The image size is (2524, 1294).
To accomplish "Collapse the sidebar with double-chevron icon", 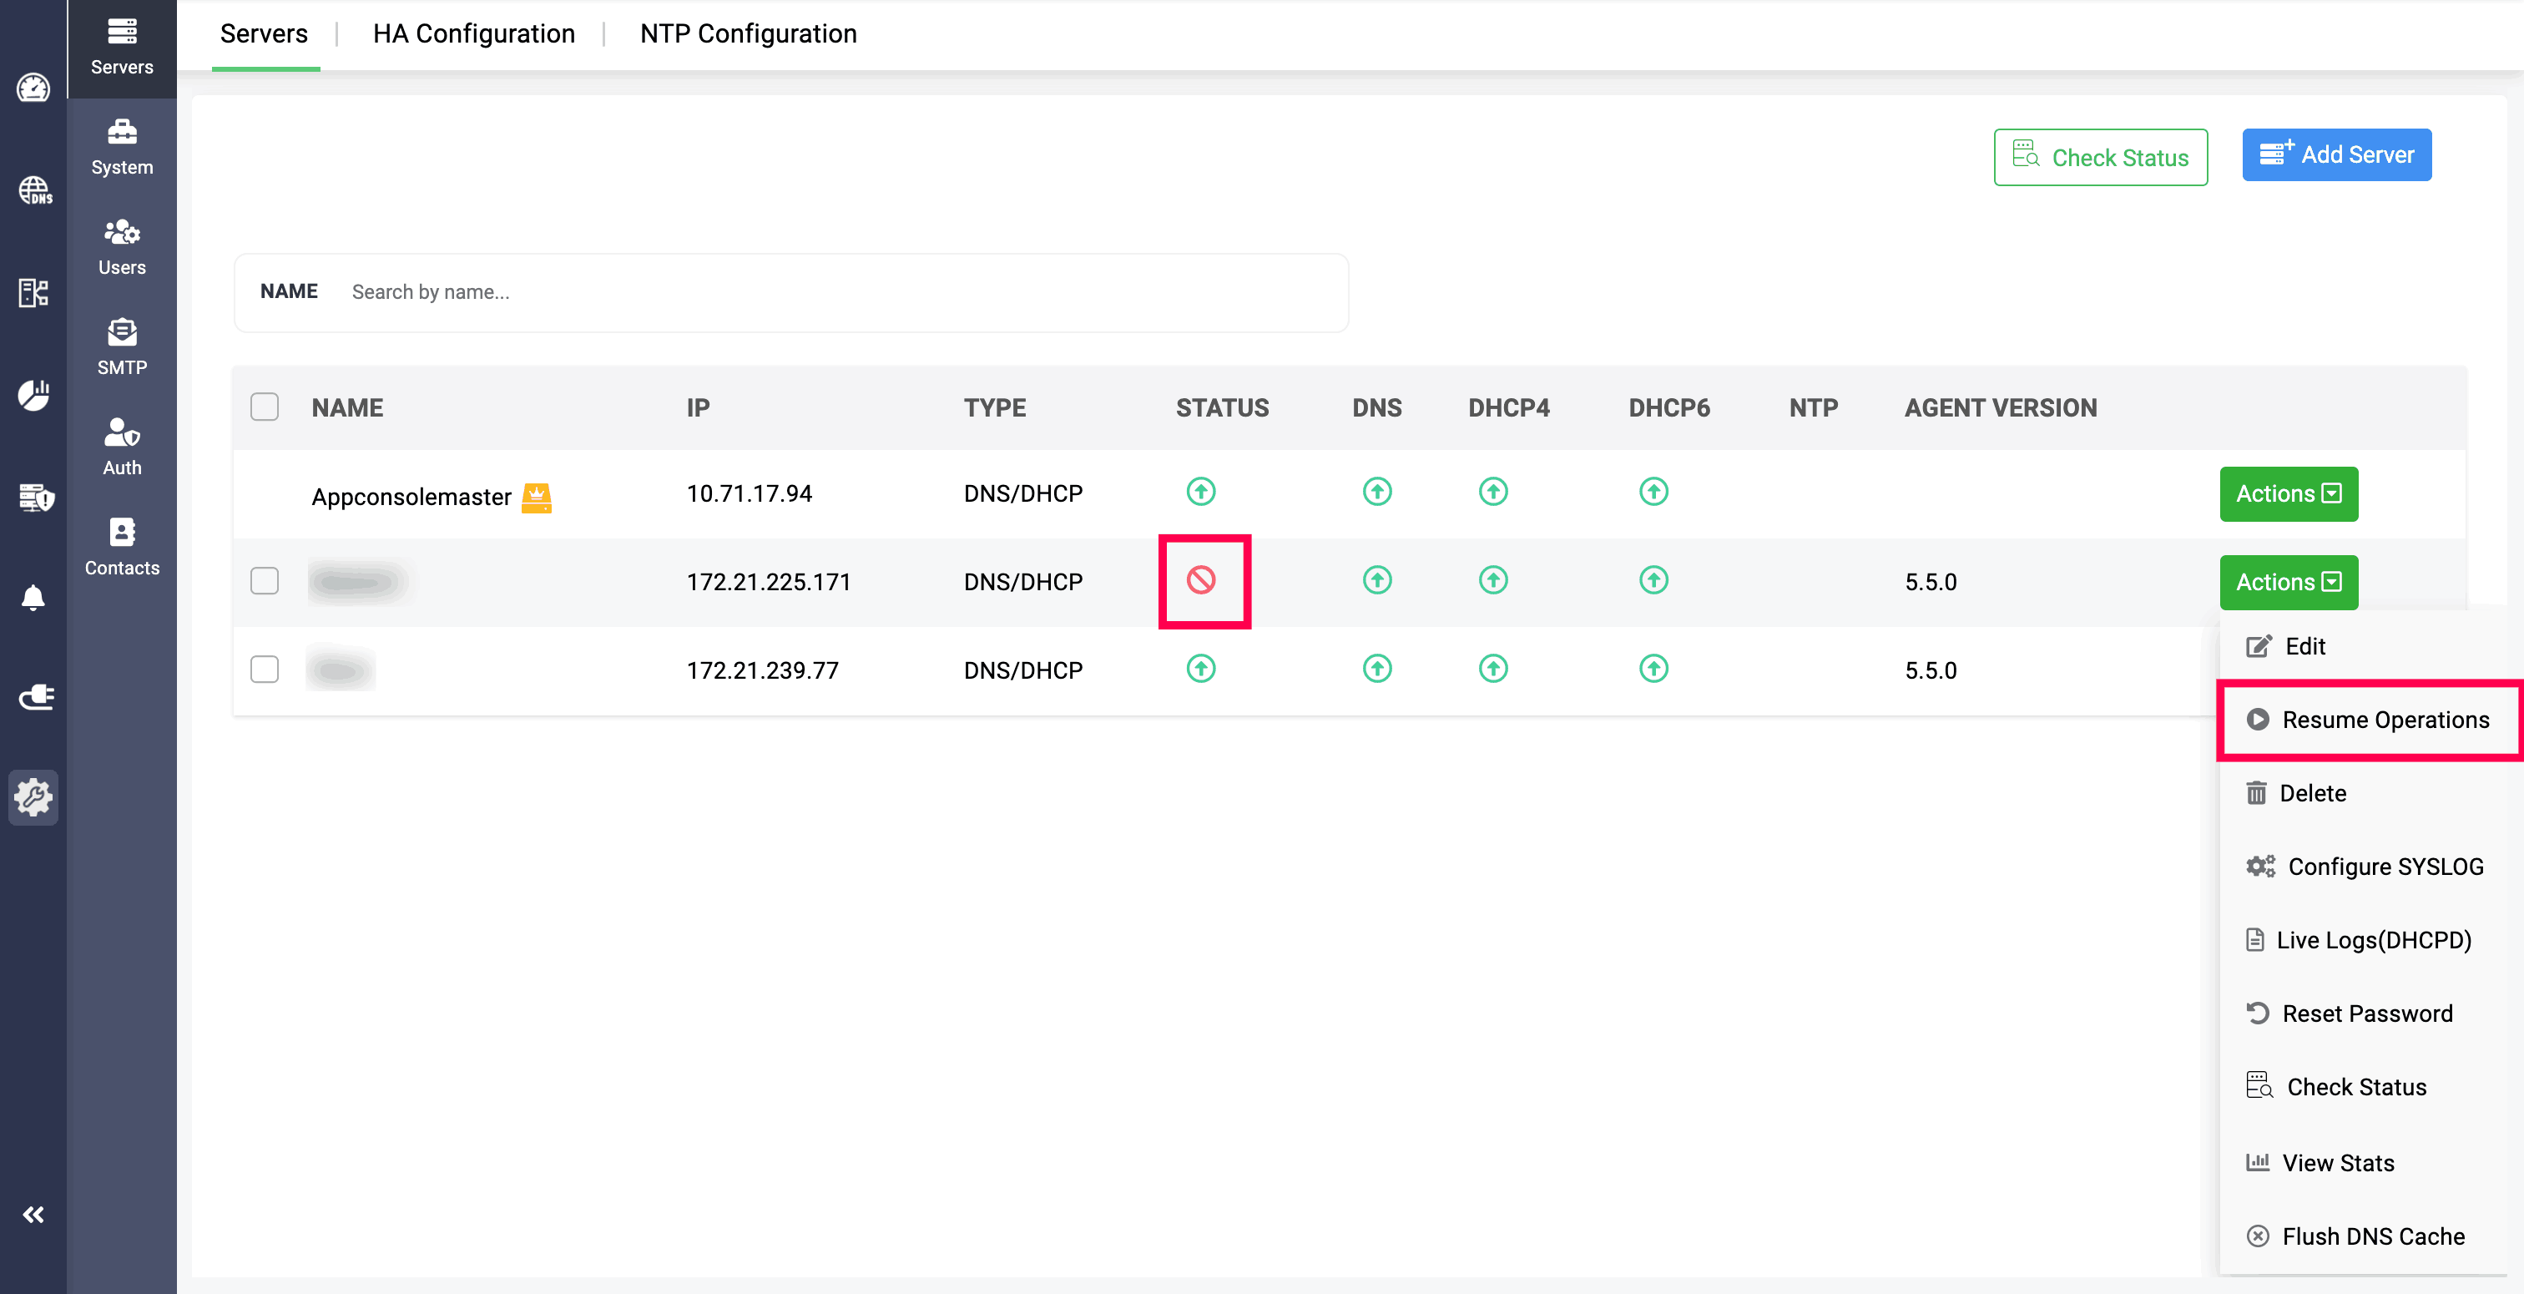I will (x=33, y=1215).
